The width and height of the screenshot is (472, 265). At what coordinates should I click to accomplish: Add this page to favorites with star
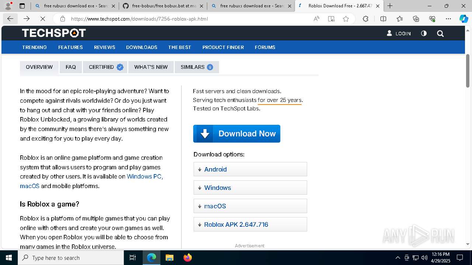pyautogui.click(x=346, y=19)
